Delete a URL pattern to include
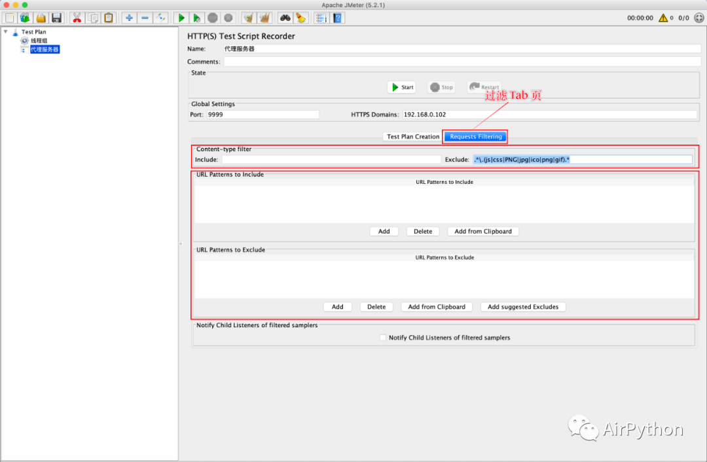 (423, 231)
